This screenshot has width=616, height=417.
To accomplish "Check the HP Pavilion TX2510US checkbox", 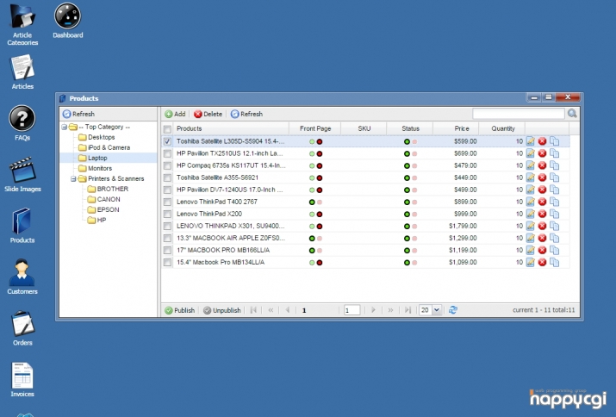I will [167, 153].
